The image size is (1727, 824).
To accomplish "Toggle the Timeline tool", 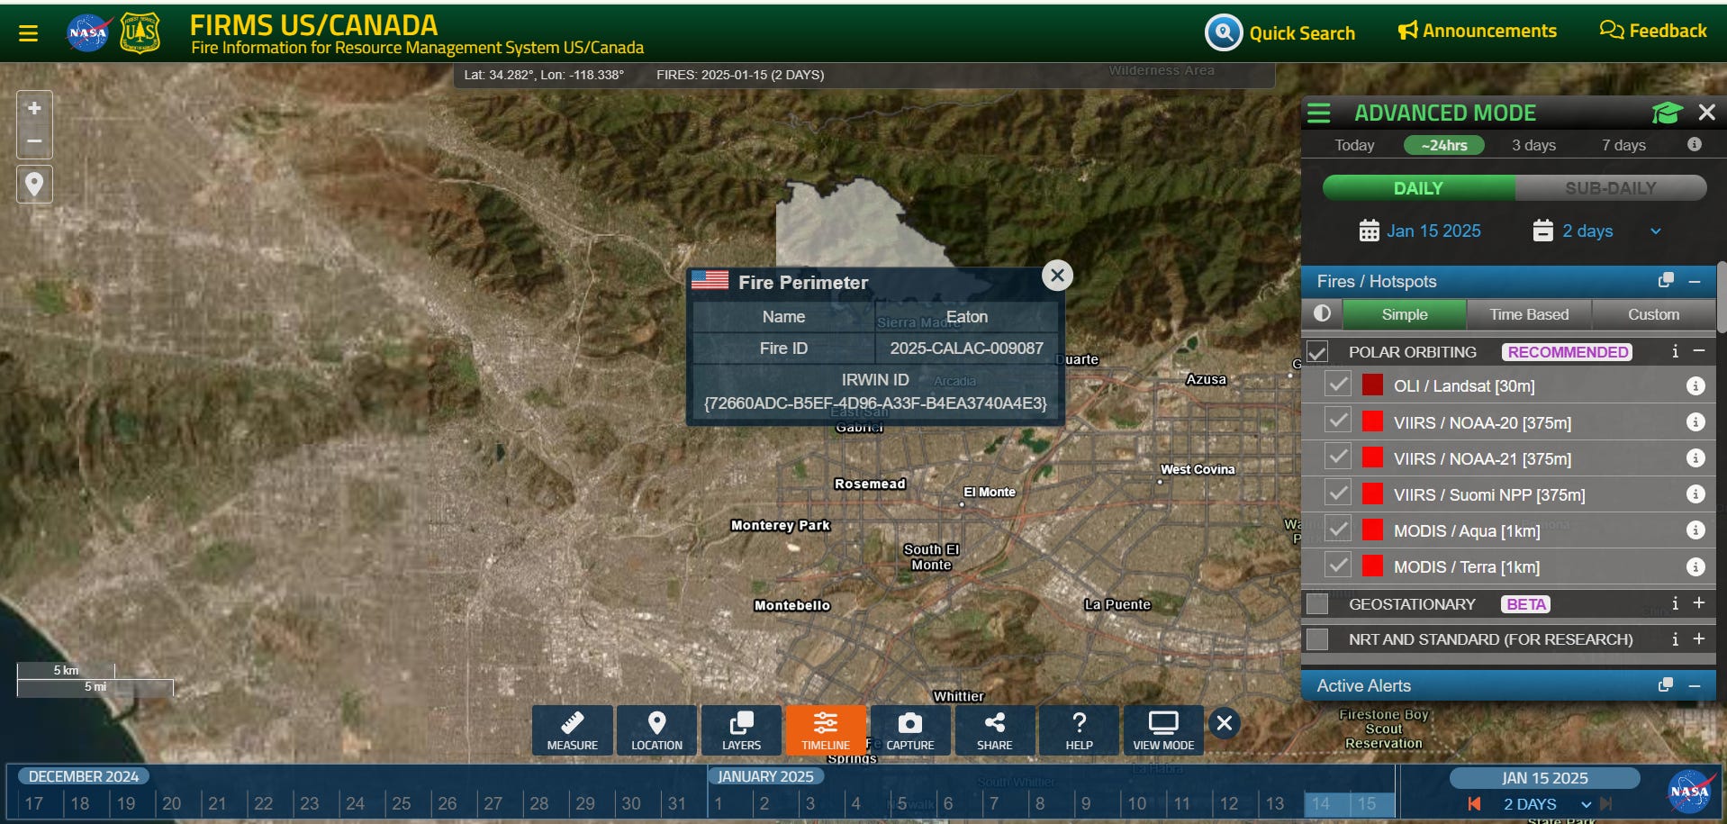I will click(x=826, y=730).
